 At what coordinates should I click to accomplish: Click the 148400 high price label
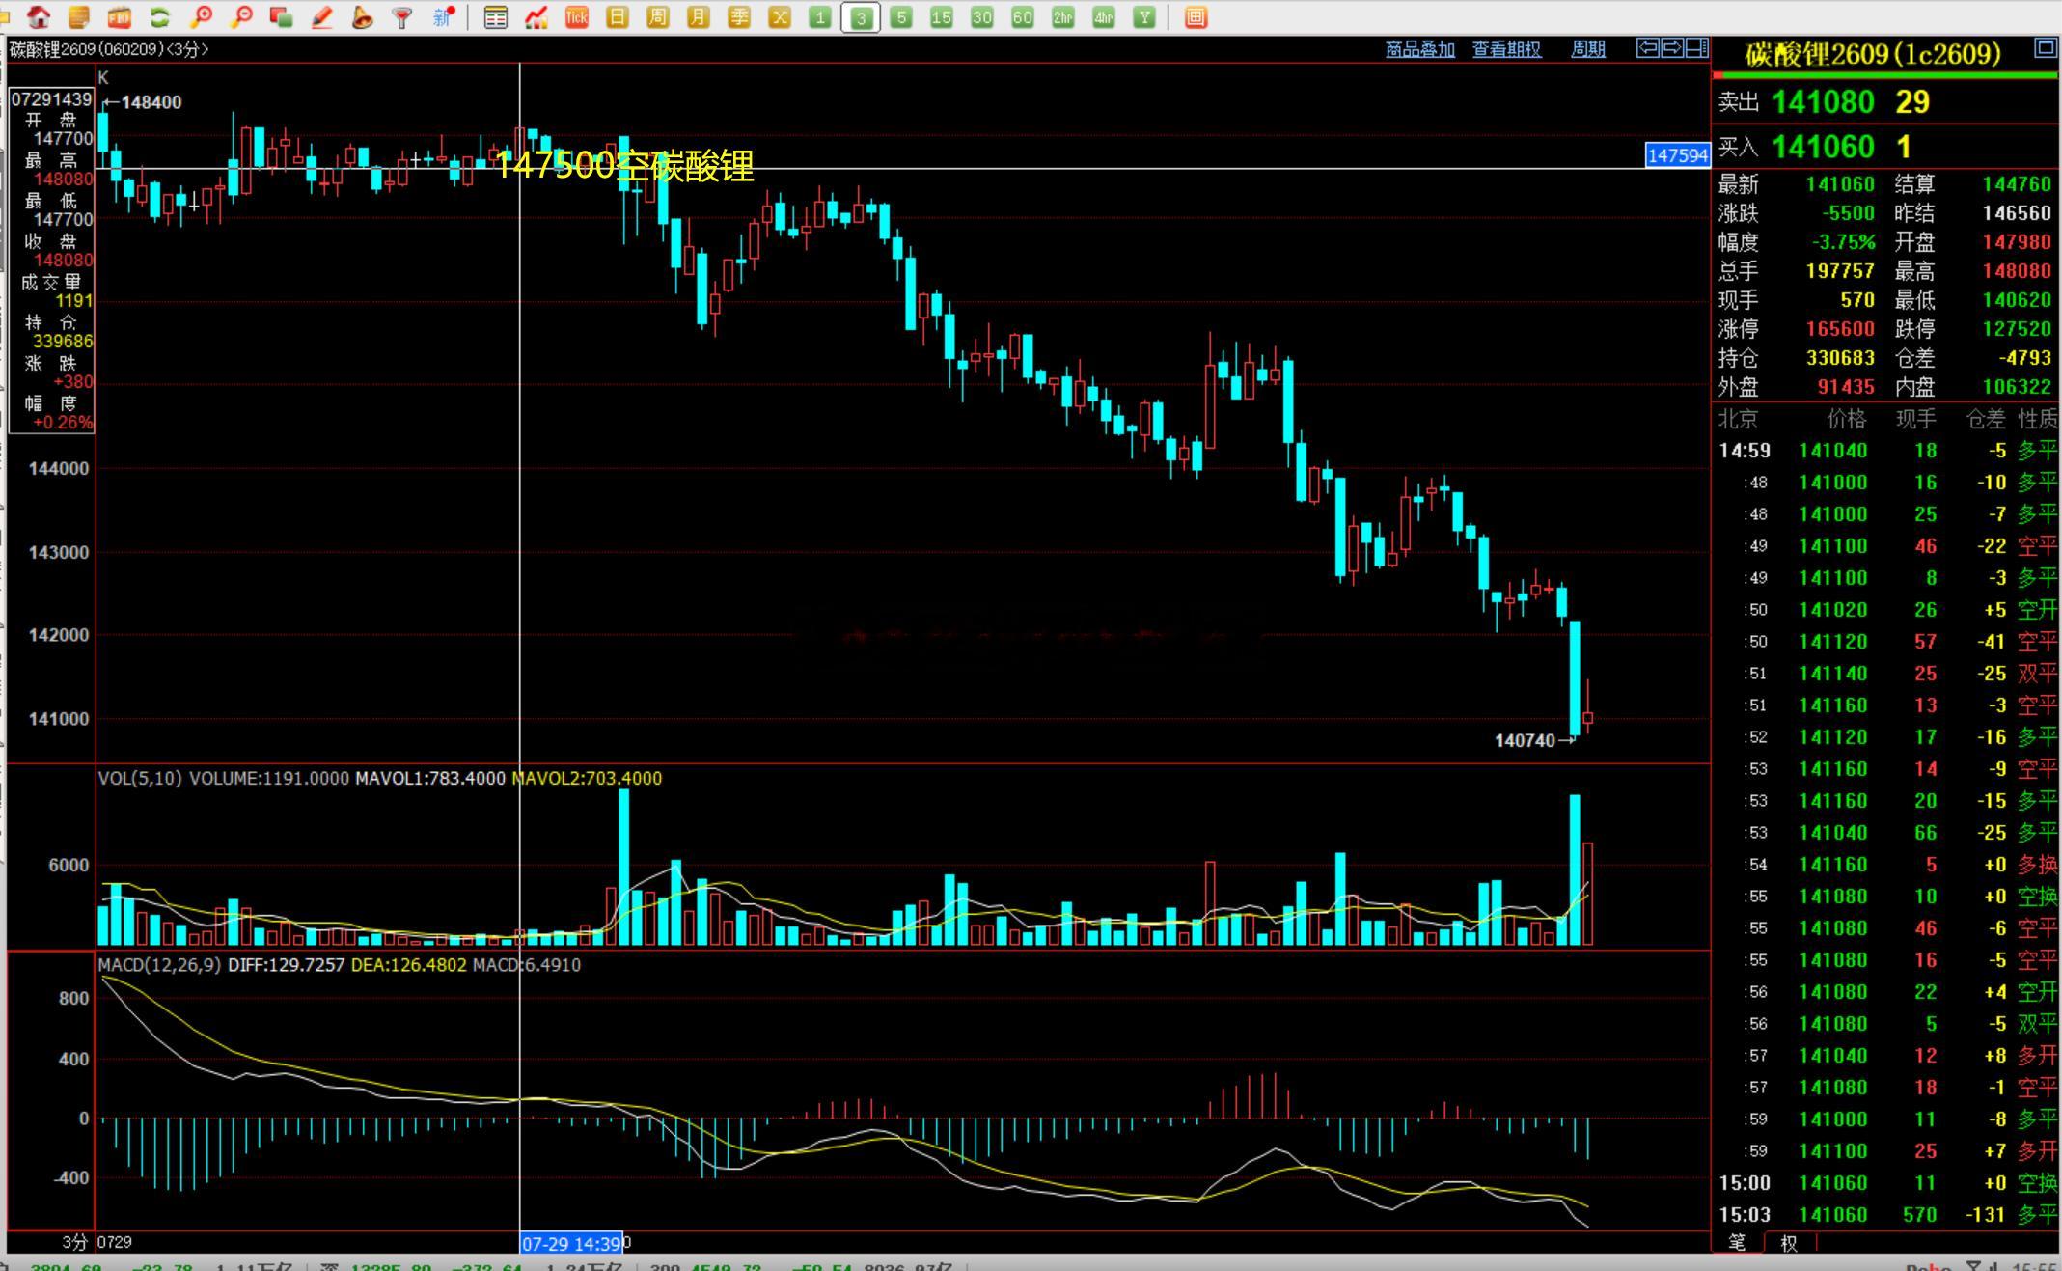pos(151,102)
